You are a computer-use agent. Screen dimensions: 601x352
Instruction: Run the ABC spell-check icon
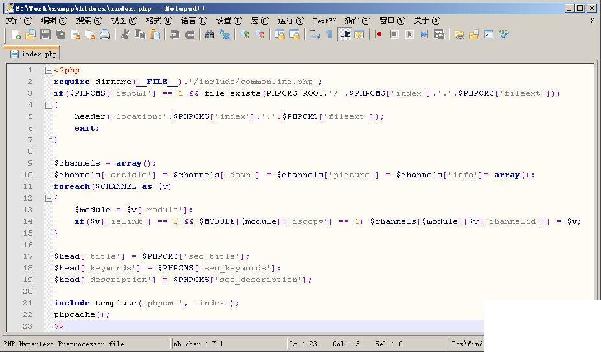(x=504, y=35)
